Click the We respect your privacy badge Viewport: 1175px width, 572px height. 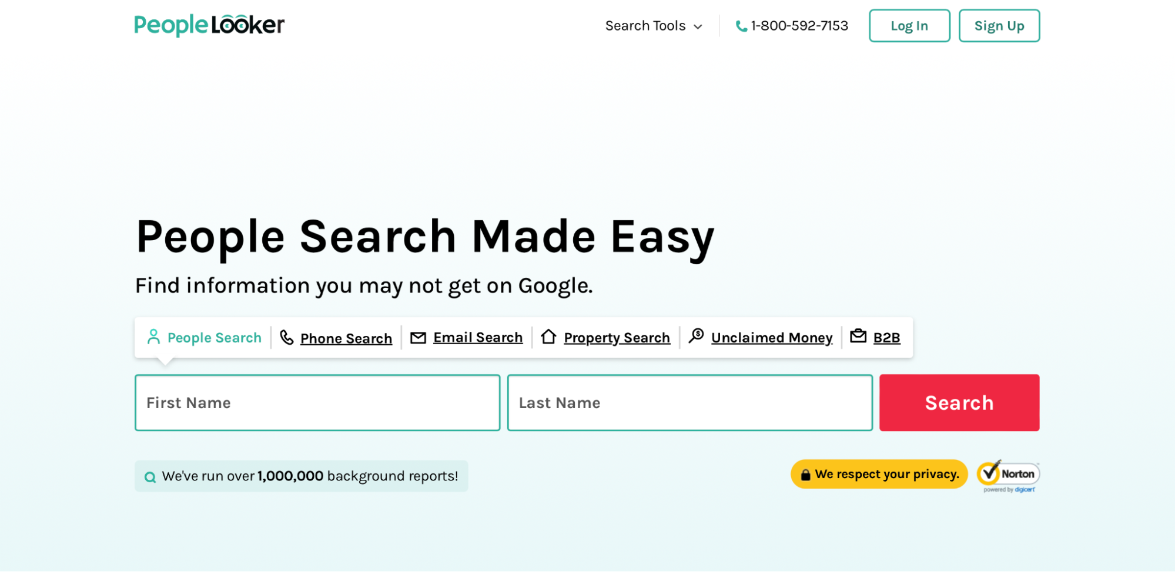pyautogui.click(x=879, y=475)
